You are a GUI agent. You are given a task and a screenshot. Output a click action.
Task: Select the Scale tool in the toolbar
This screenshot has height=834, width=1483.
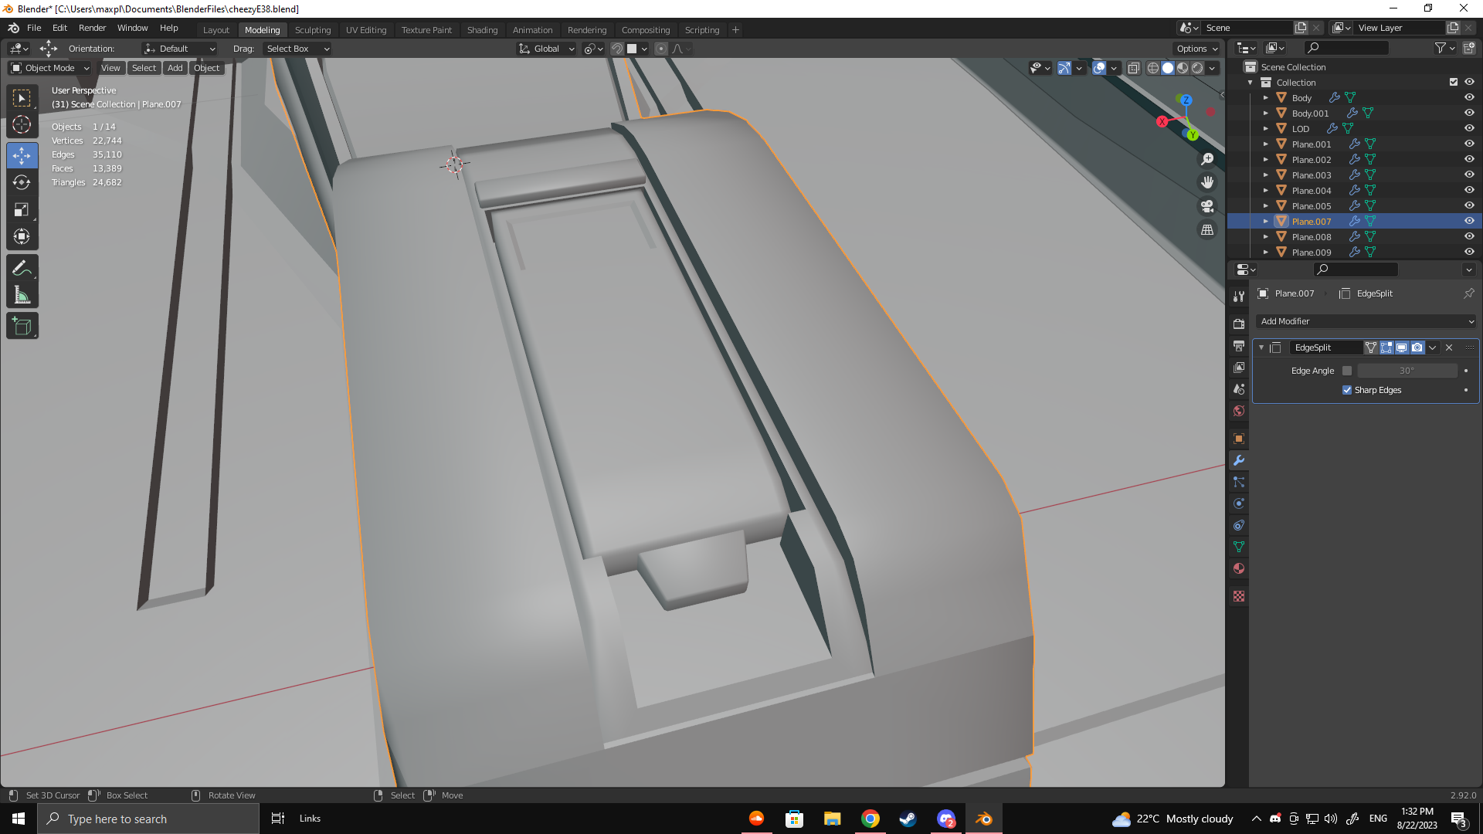[x=22, y=210]
